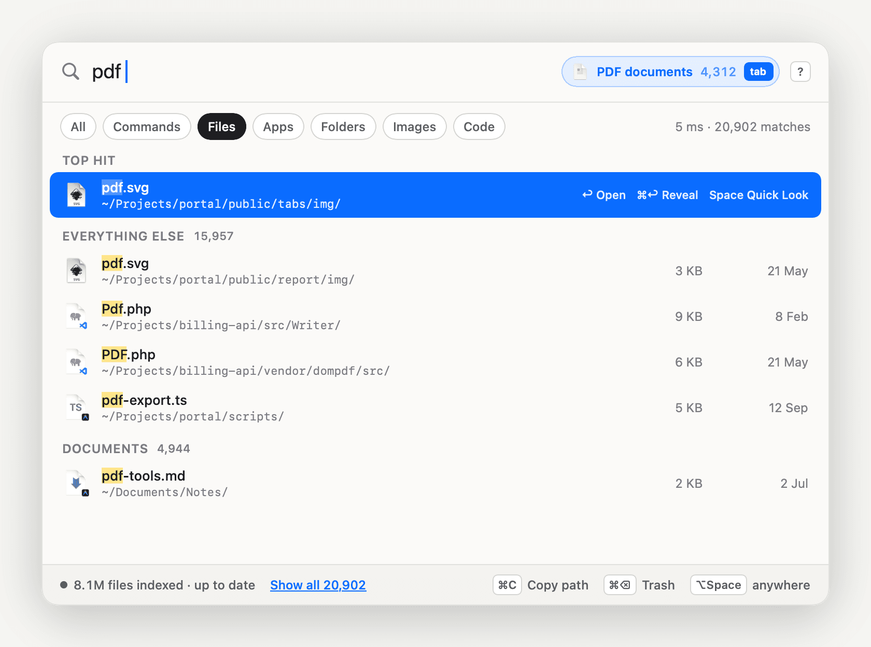Image resolution: width=871 pixels, height=647 pixels.
Task: Click the PHP icon for Pdf.php
Action: coord(77,316)
